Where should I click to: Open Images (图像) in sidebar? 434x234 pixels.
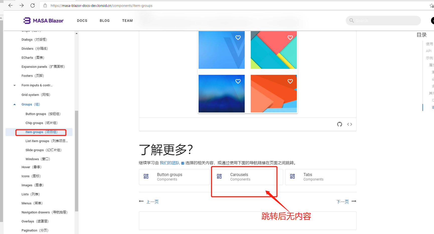point(33,185)
